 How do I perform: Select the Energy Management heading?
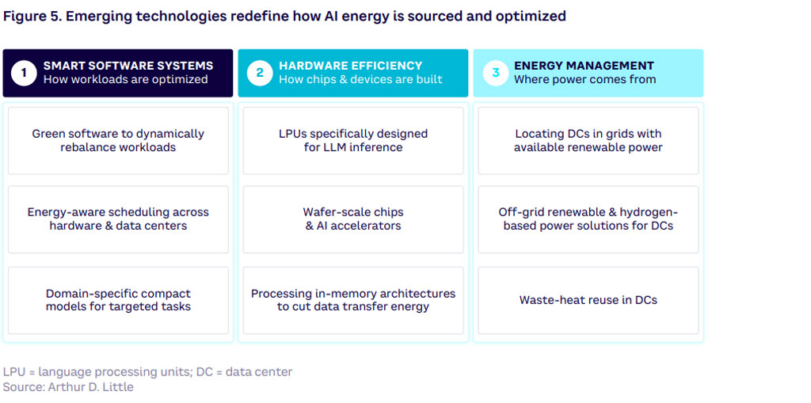pos(584,66)
